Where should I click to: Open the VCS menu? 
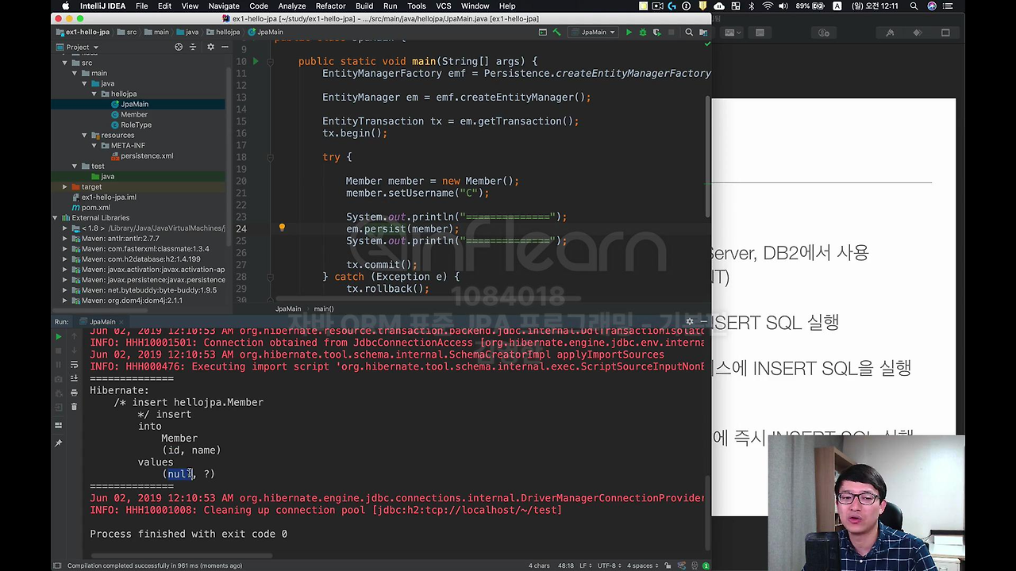tap(444, 6)
